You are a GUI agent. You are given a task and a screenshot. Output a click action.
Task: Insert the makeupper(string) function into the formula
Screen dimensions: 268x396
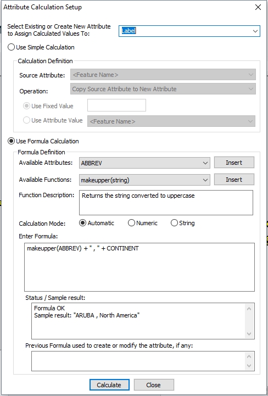click(234, 180)
